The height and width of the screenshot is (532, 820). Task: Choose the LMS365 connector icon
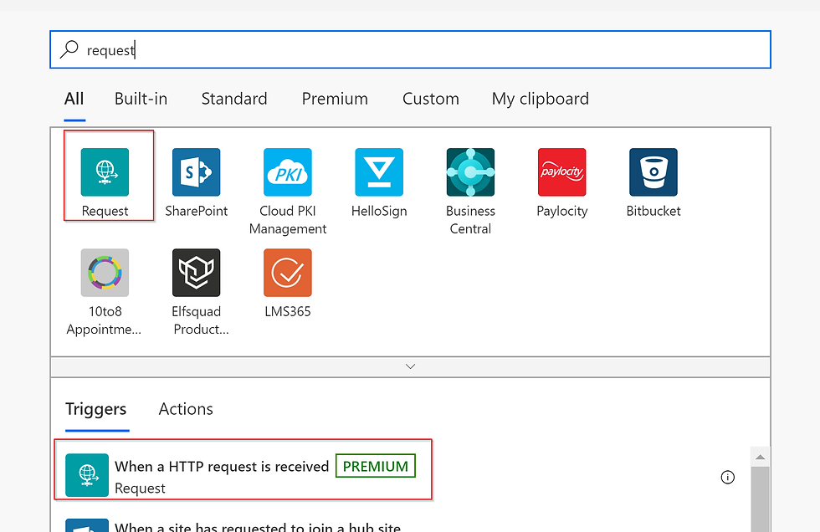(288, 273)
